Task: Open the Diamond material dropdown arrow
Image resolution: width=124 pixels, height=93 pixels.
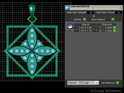Action: click(x=97, y=83)
